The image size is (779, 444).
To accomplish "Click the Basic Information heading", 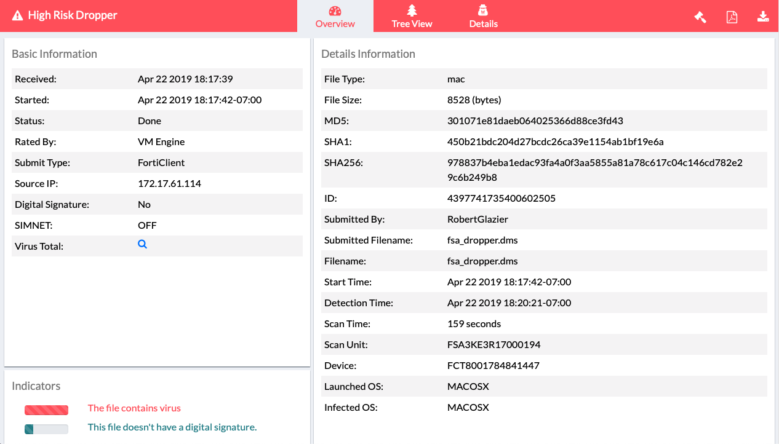I will click(55, 54).
